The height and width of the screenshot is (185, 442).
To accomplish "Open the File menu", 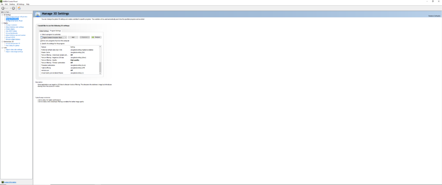I will pos(2,4).
